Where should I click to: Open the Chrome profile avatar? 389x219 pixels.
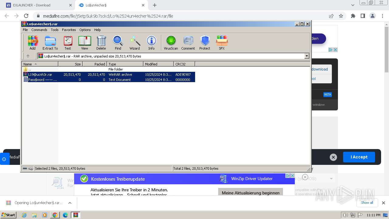(373, 16)
